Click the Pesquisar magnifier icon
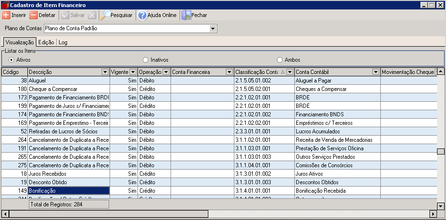Viewport: 446px width, 220px height. pos(105,15)
